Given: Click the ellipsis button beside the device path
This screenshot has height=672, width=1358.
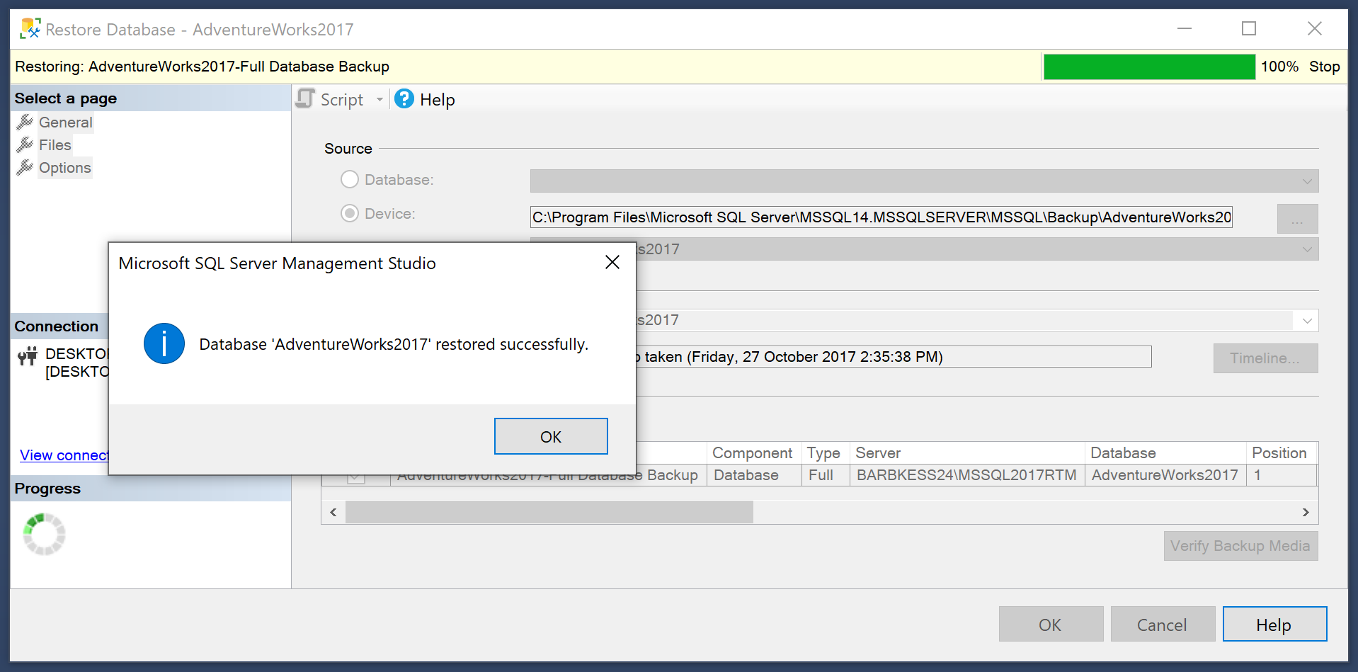Looking at the screenshot, I should click(1296, 218).
